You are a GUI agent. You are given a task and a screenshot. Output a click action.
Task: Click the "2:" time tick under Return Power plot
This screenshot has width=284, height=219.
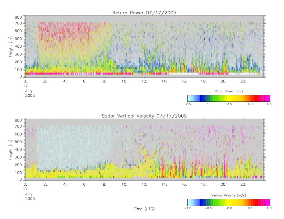pyautogui.click(x=45, y=81)
